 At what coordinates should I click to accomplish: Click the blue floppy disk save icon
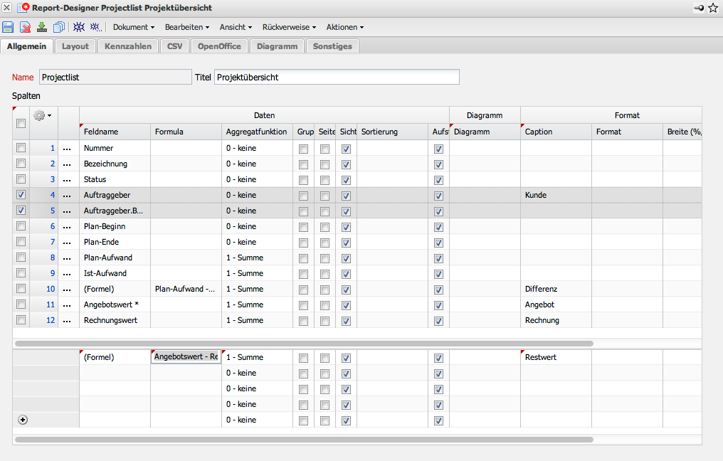click(8, 27)
